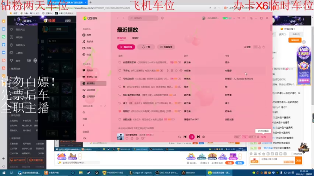Click the 下载 button above the list
The height and width of the screenshot is (176, 314).
pyautogui.click(x=146, y=47)
